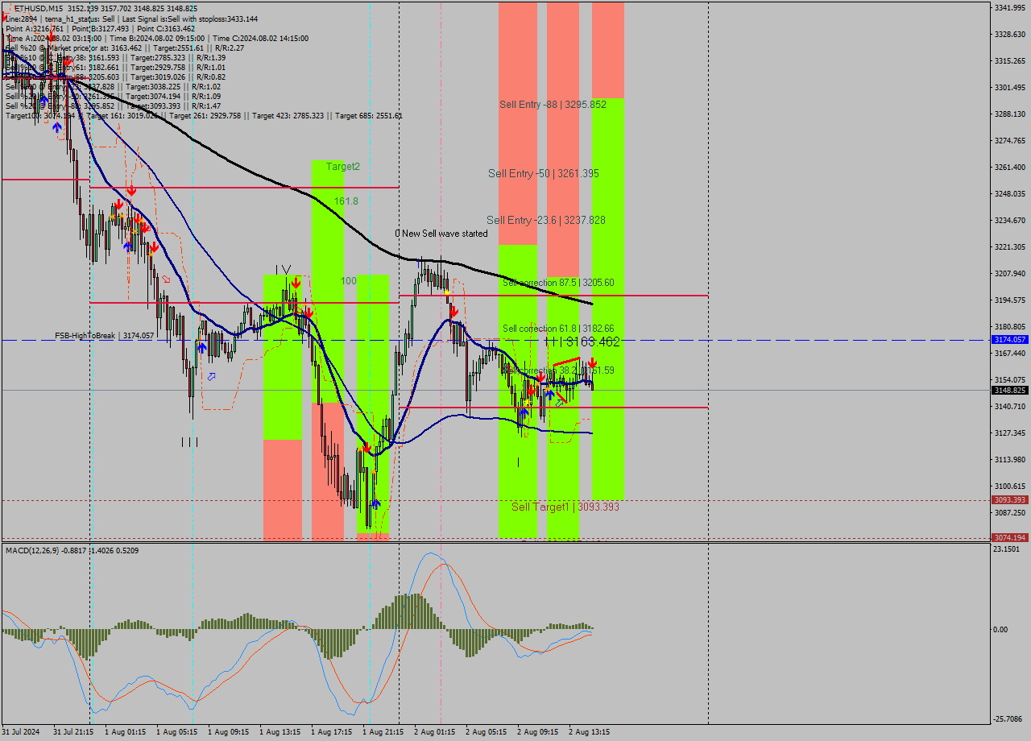1031x741 pixels.
Task: Click the '1 Aug 21:15' time axis label
Action: pos(383,732)
